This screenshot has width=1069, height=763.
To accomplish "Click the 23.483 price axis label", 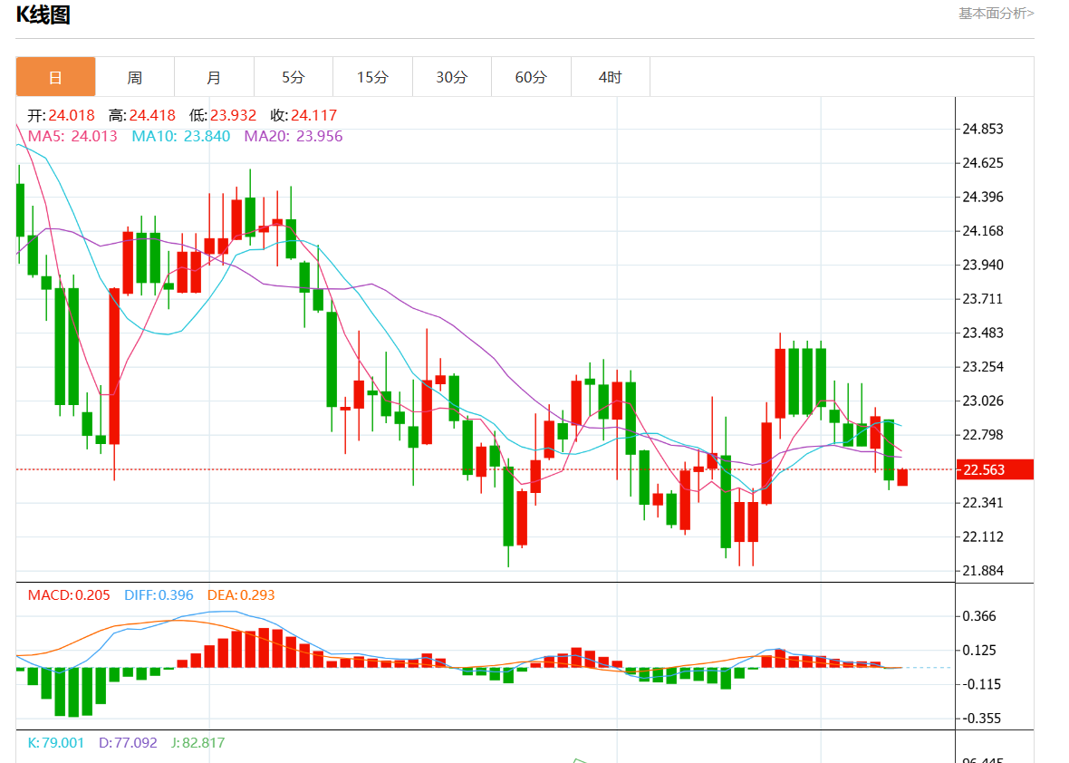I will (x=982, y=333).
